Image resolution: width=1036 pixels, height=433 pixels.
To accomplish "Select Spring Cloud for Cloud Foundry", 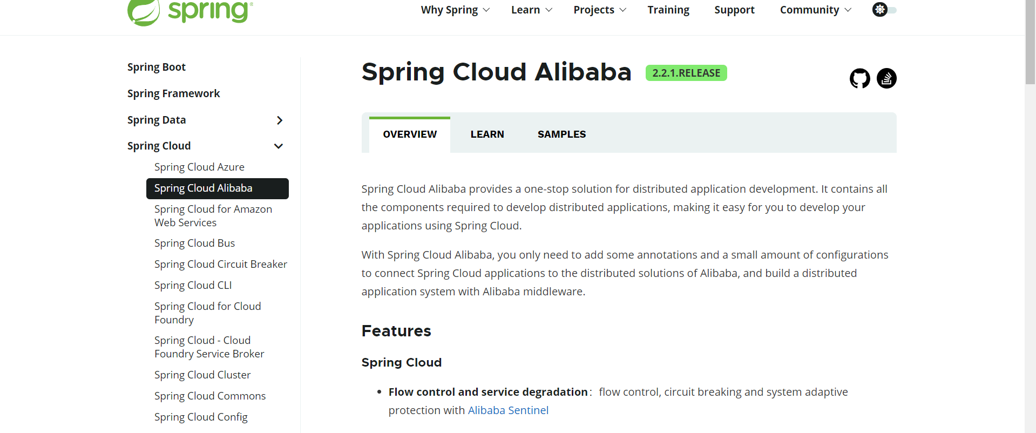I will tap(208, 313).
